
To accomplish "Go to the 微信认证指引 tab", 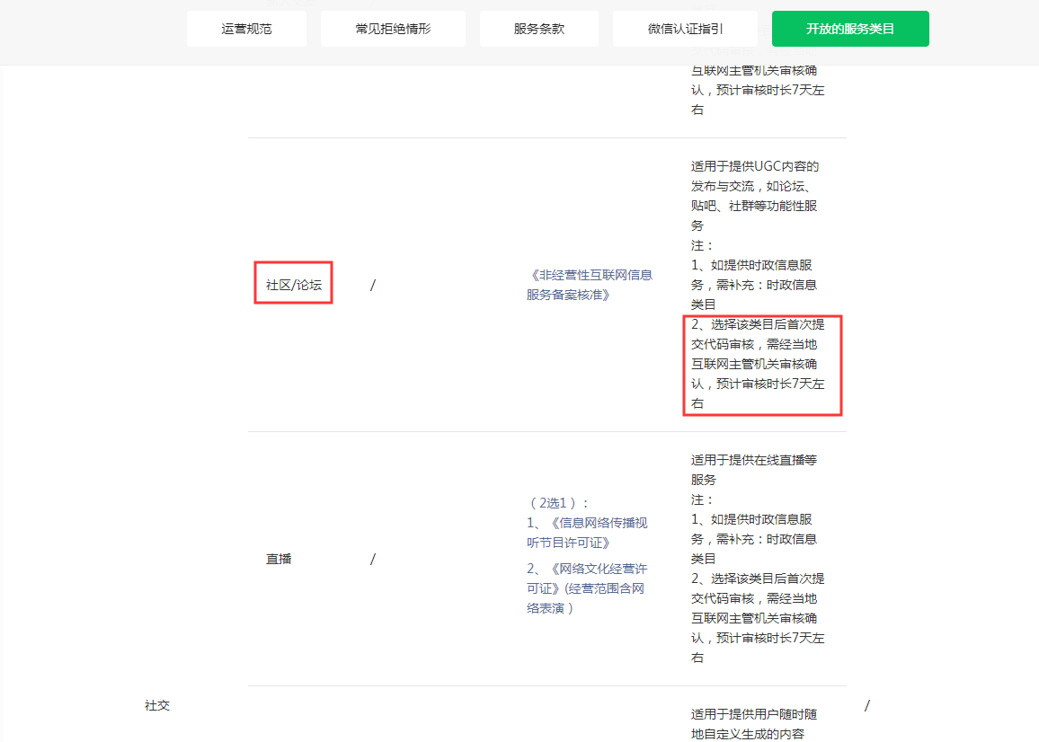I will [685, 29].
